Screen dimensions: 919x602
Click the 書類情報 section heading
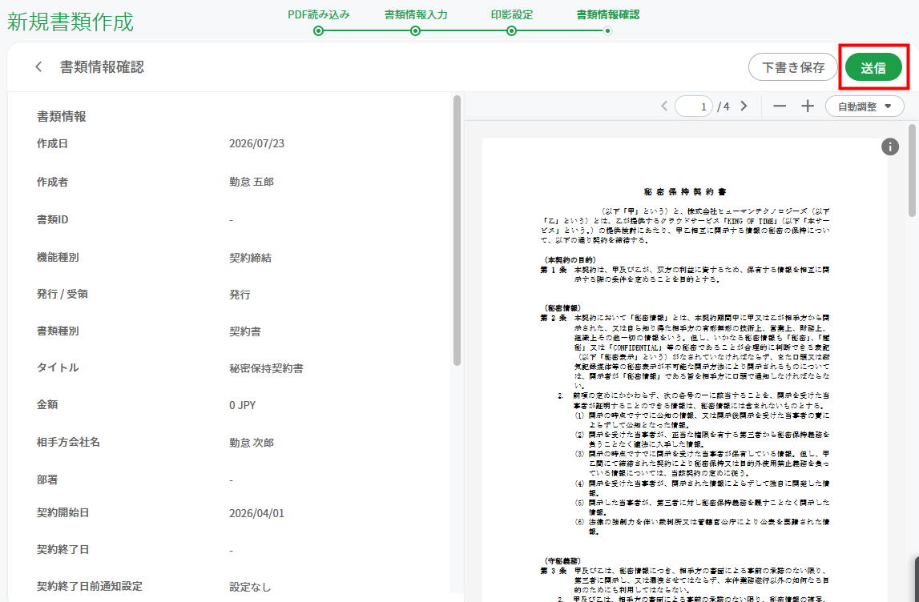pos(62,117)
